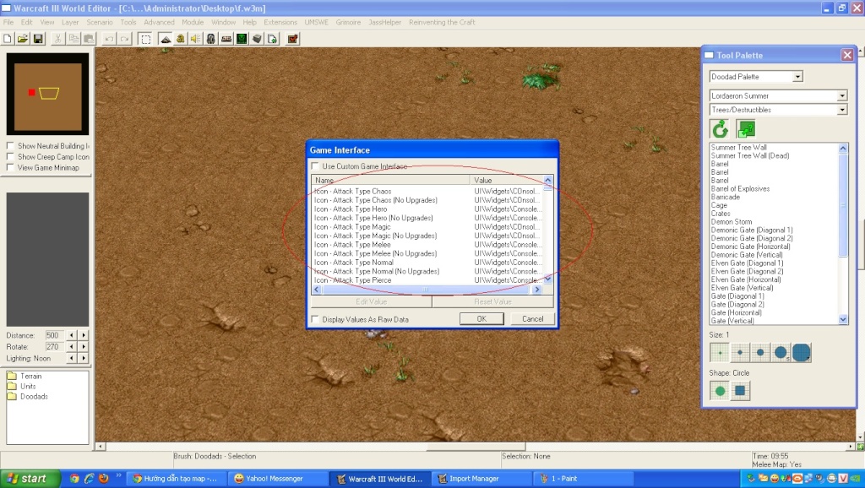Viewport: 865px width, 488px height.
Task: Open the Object Editor helmet icon
Action: click(x=210, y=39)
